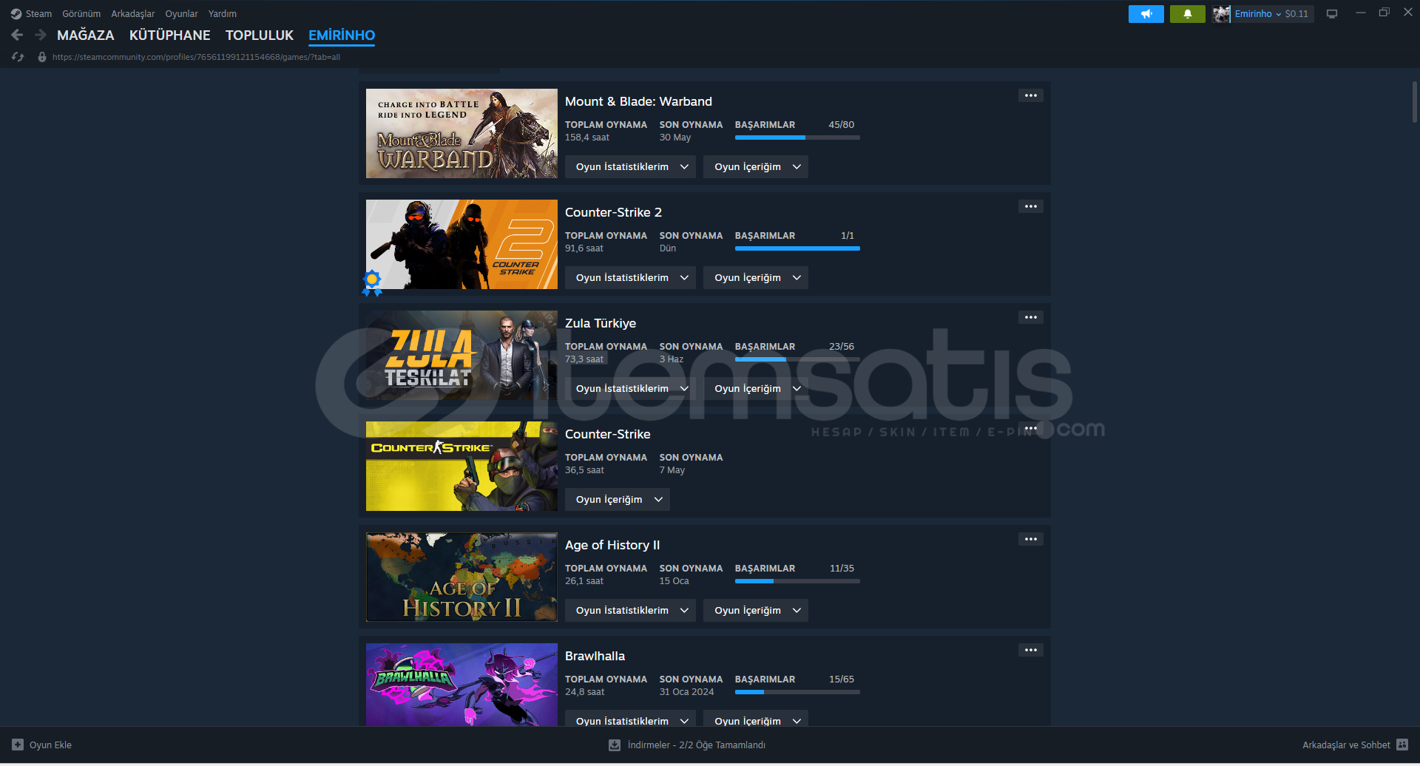Open Counter-Strike title link
Screen dimensions: 1420x766
click(x=608, y=435)
